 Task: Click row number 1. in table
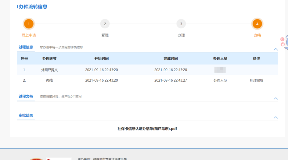click(24, 70)
